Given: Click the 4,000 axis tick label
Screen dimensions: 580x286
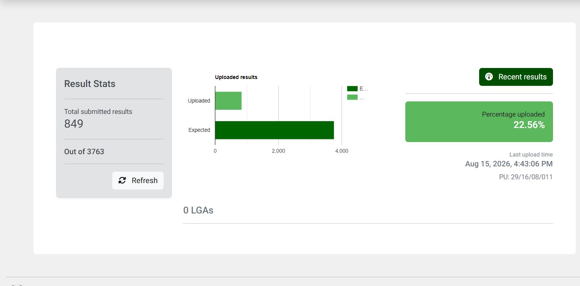Looking at the screenshot, I should coord(341,151).
